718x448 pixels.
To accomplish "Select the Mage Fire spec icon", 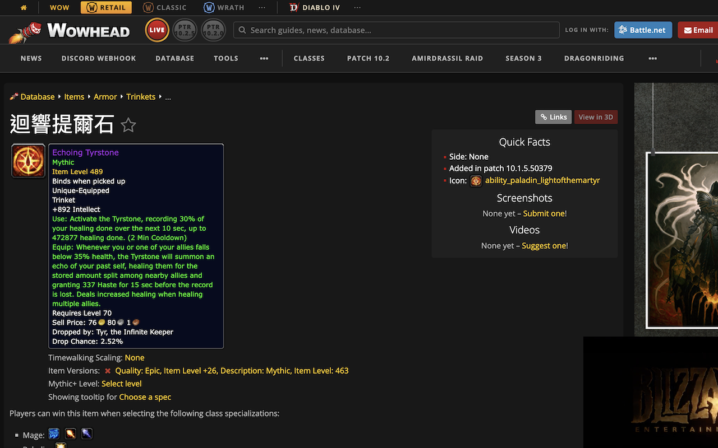I will pyautogui.click(x=70, y=433).
